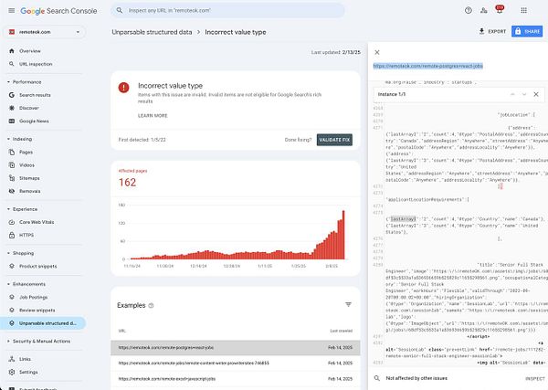Click the Share button

(527, 31)
